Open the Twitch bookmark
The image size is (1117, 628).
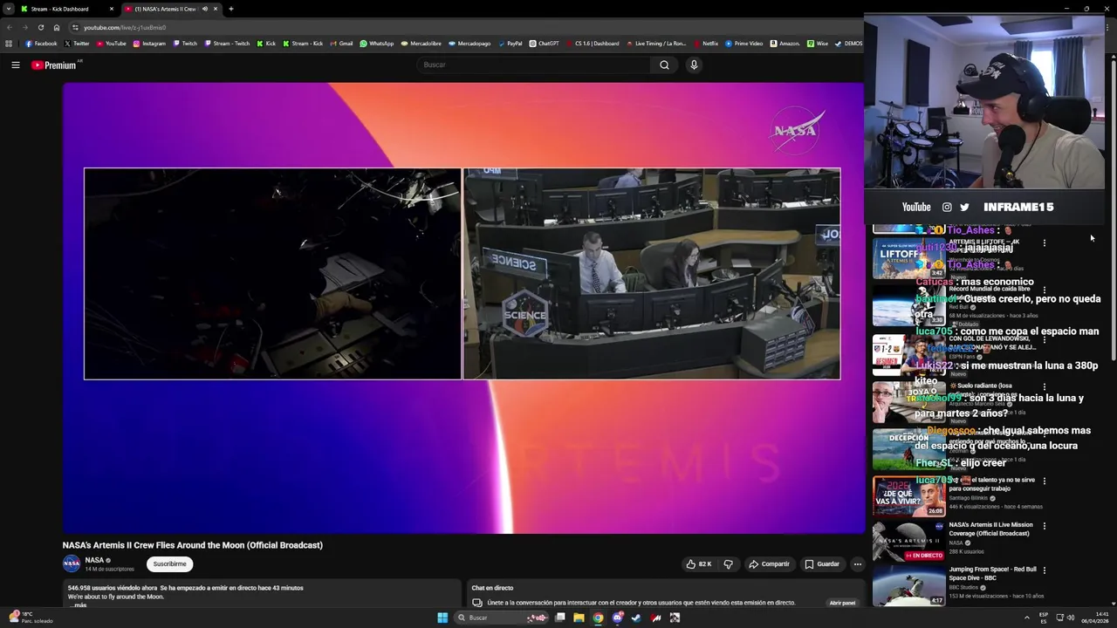click(x=185, y=44)
